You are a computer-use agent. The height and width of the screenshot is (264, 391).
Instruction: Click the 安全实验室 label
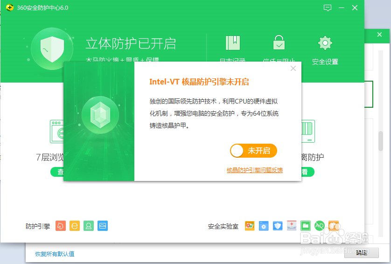pos(223,226)
